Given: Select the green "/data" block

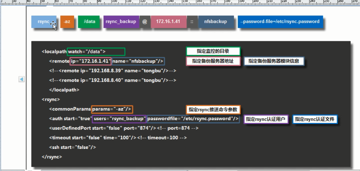Looking at the screenshot, I should (x=89, y=22).
